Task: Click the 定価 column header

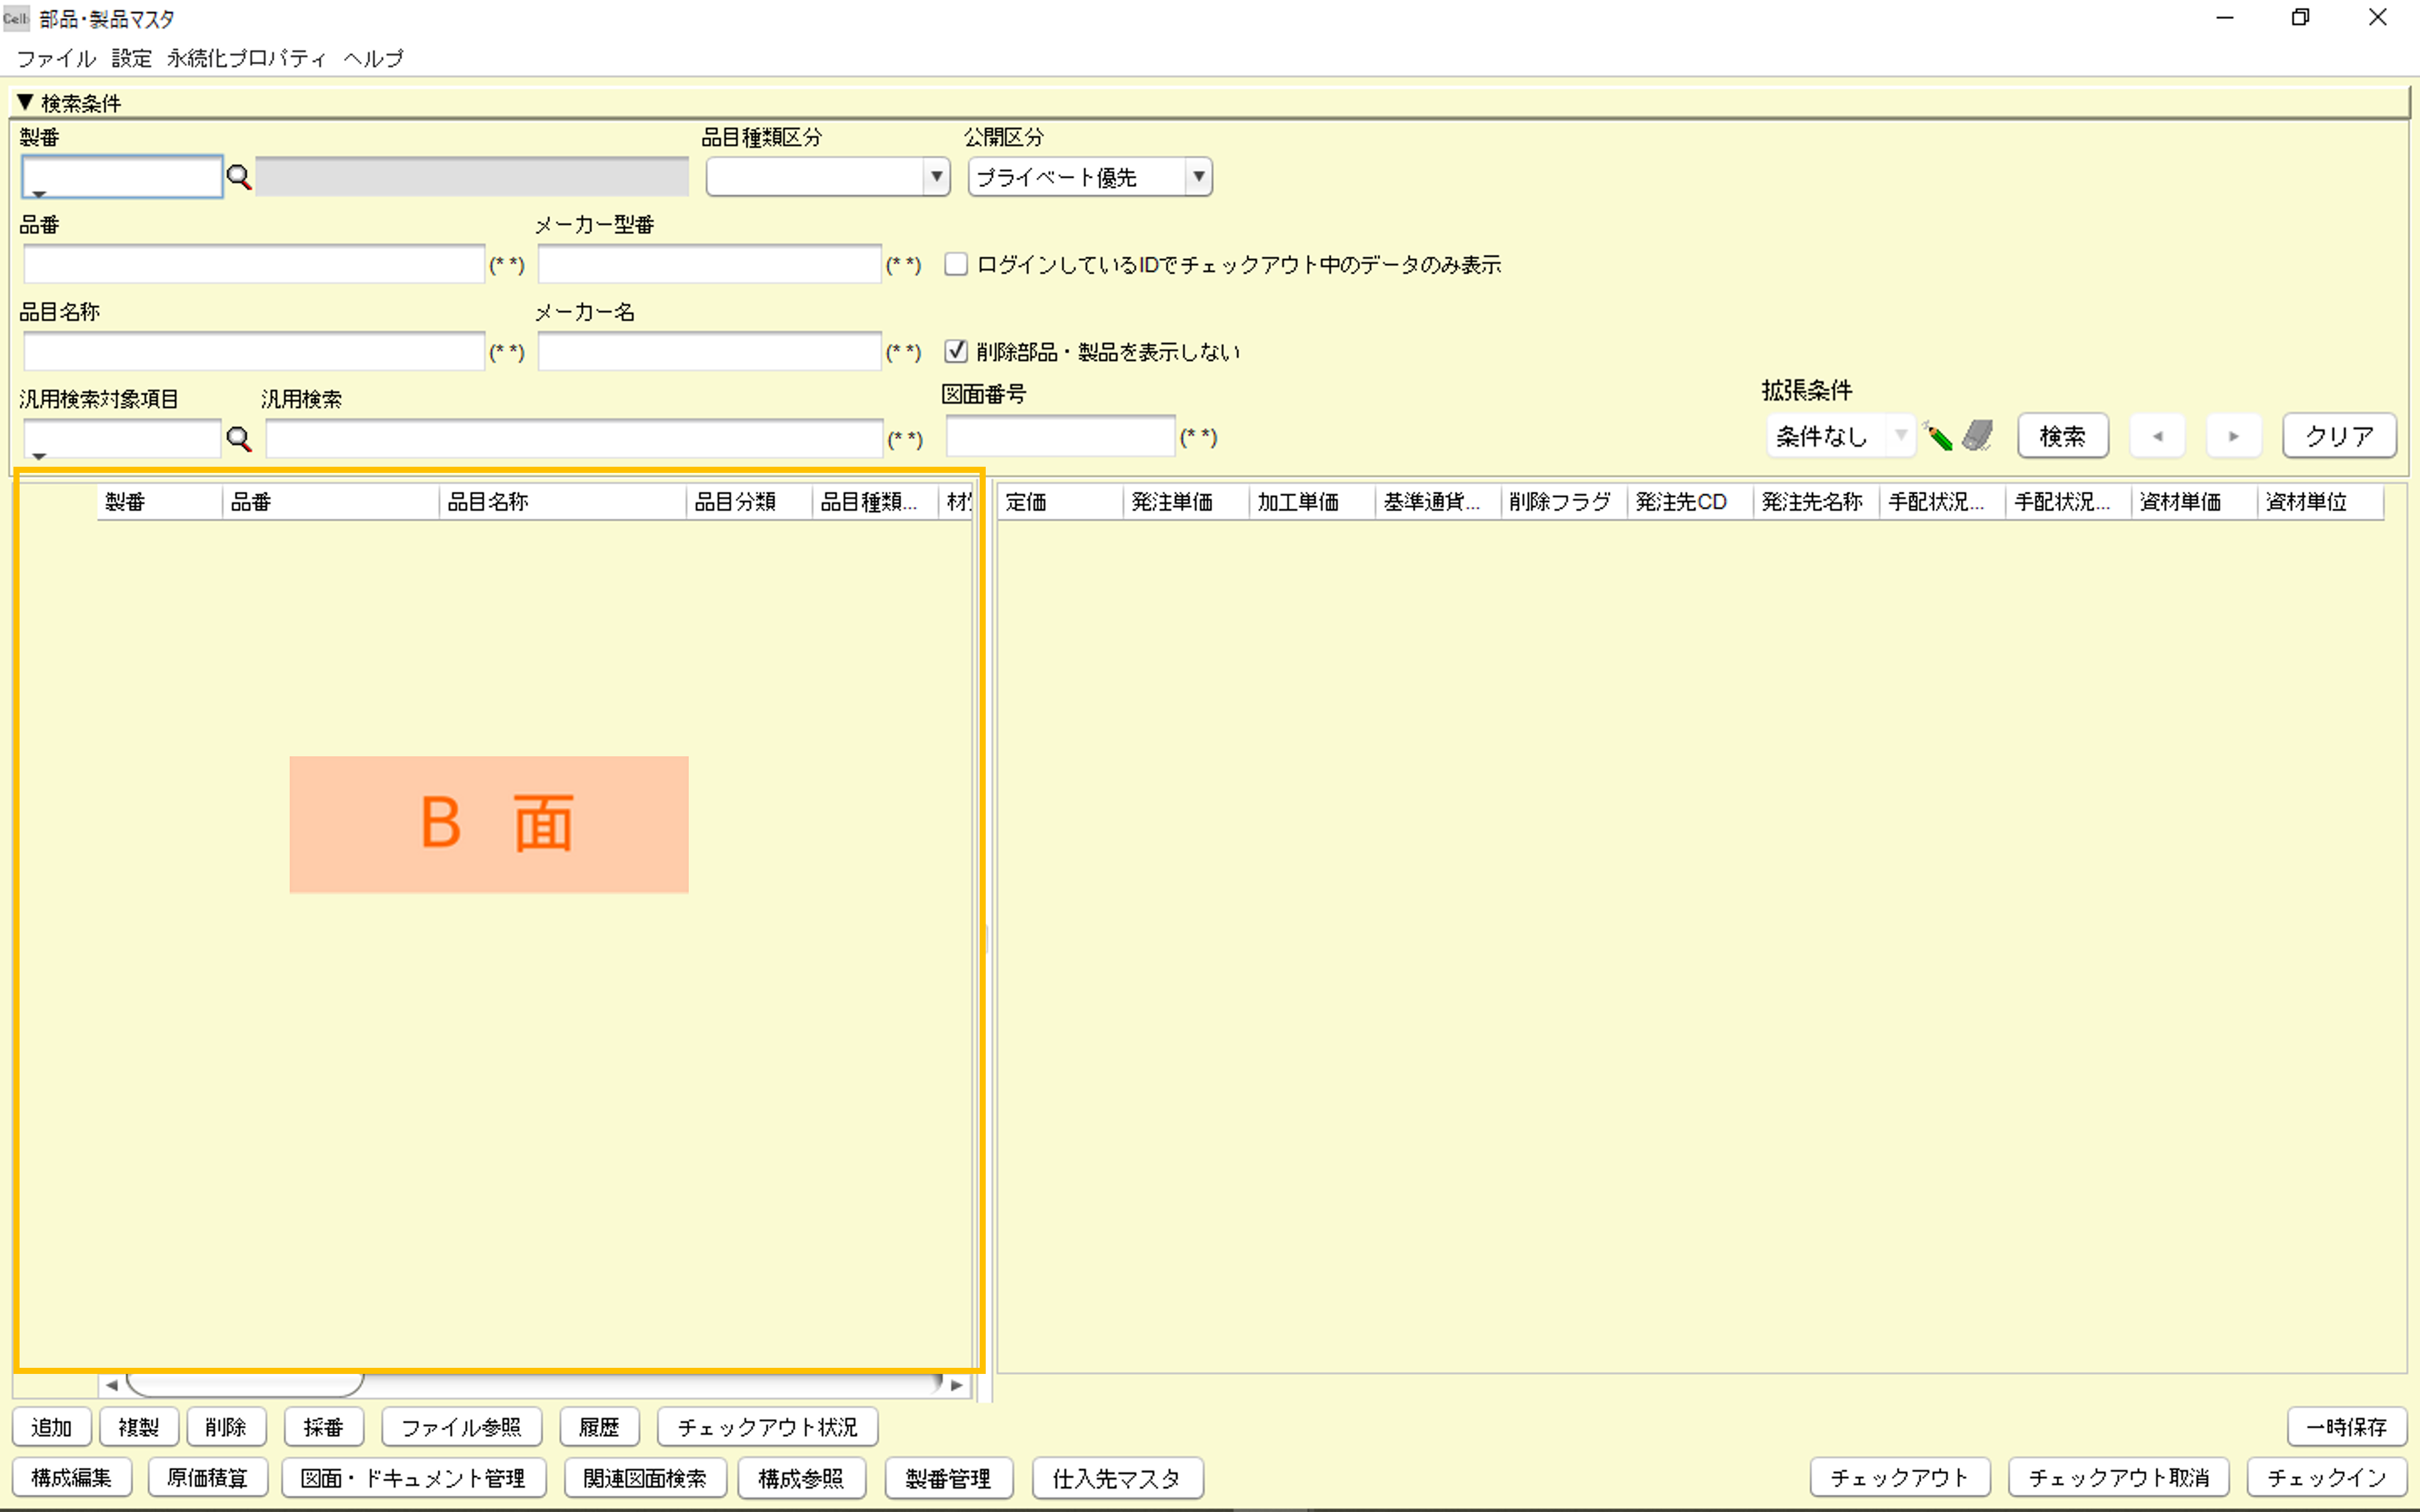Action: [x=1061, y=502]
